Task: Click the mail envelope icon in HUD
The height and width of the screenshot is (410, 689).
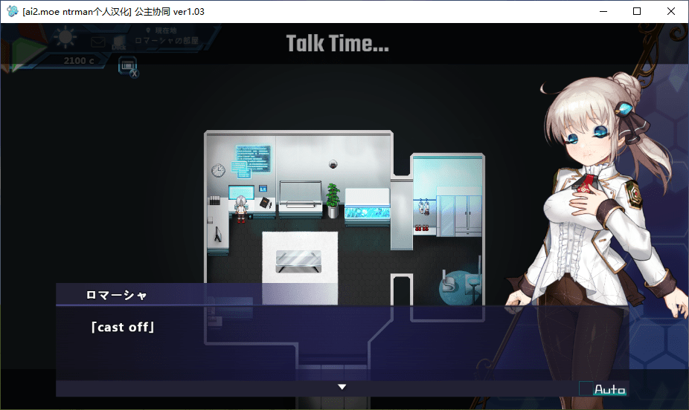Action: pos(98,42)
